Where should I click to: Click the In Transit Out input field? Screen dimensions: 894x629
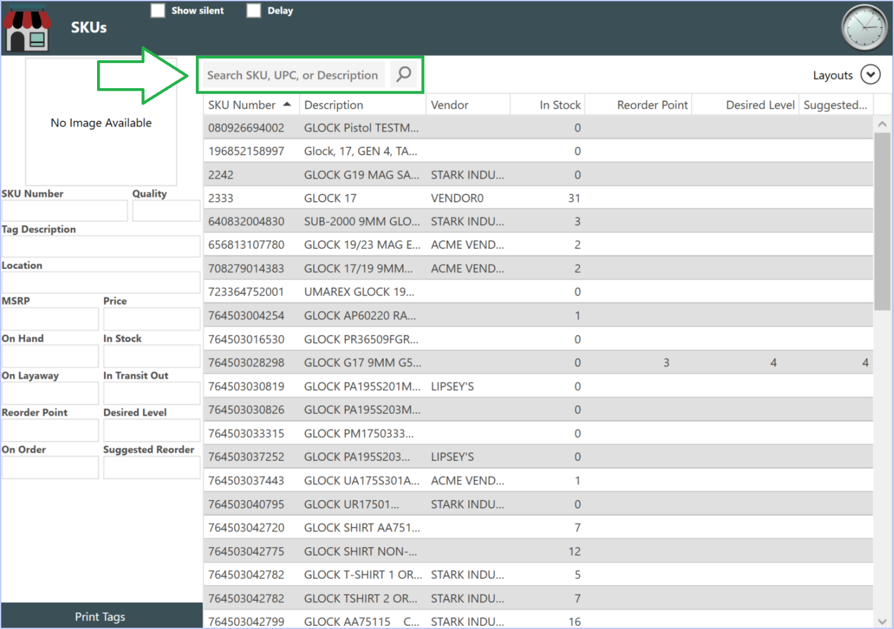pos(152,393)
